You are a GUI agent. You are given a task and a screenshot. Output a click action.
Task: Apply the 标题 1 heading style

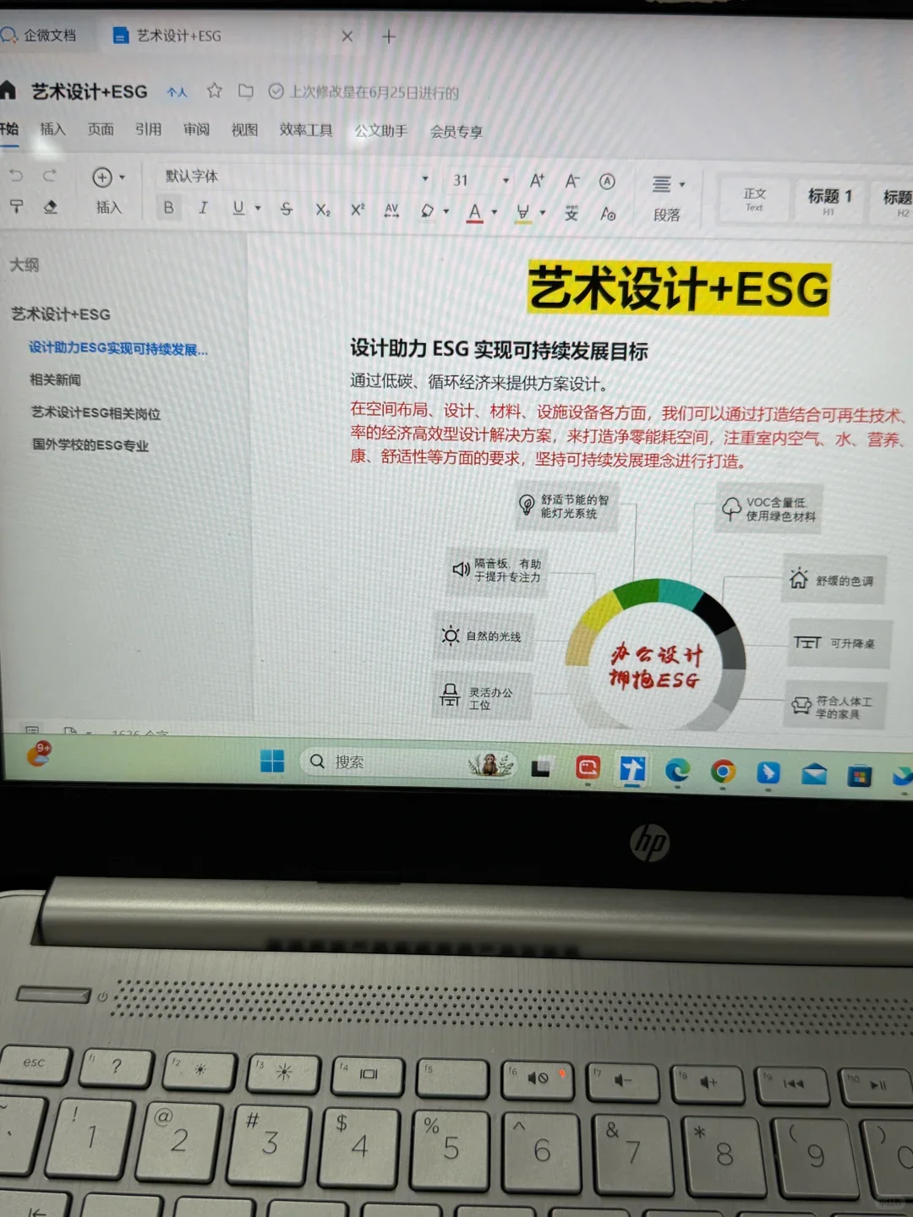coord(829,201)
